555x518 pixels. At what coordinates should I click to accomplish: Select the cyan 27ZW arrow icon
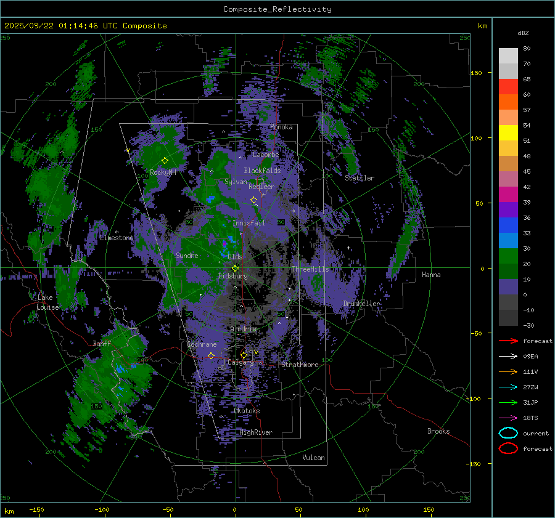click(x=508, y=387)
